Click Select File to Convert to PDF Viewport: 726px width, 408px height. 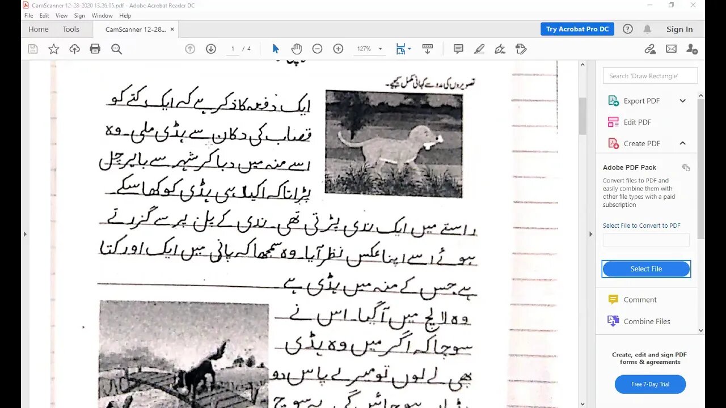coord(641,226)
